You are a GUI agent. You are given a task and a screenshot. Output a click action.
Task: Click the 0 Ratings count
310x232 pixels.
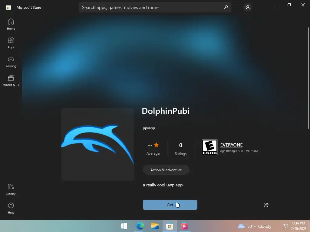[180, 149]
